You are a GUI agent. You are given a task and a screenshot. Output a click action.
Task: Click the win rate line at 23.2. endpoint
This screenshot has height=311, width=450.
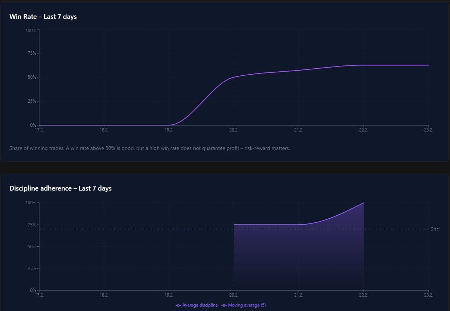[x=428, y=65]
